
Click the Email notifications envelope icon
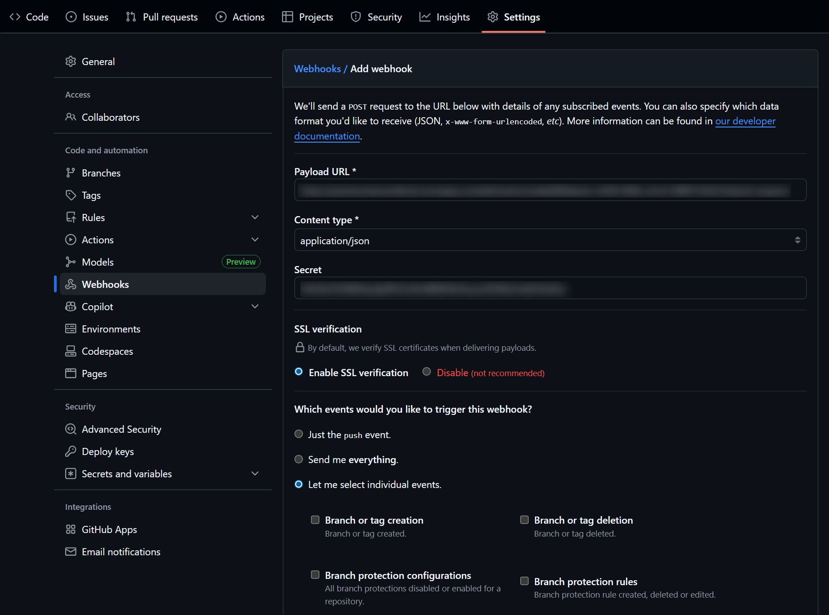pyautogui.click(x=70, y=552)
